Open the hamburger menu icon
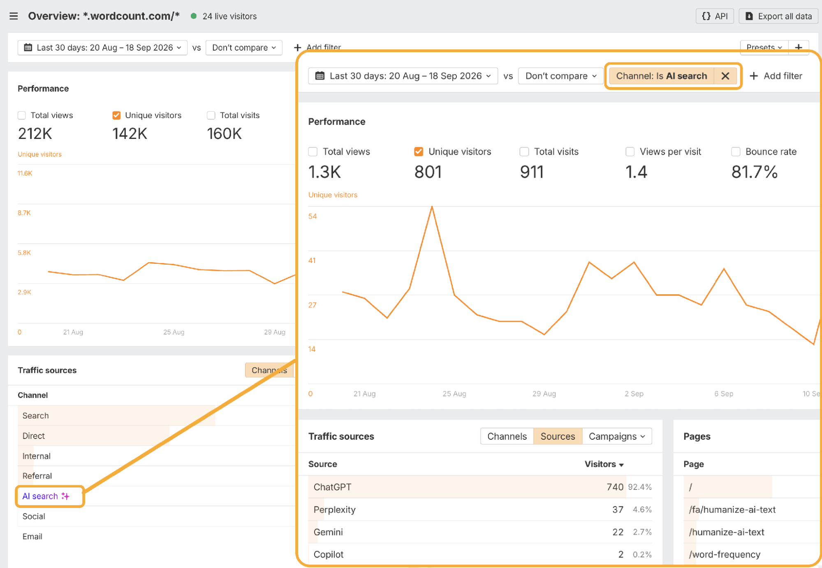 click(x=14, y=16)
